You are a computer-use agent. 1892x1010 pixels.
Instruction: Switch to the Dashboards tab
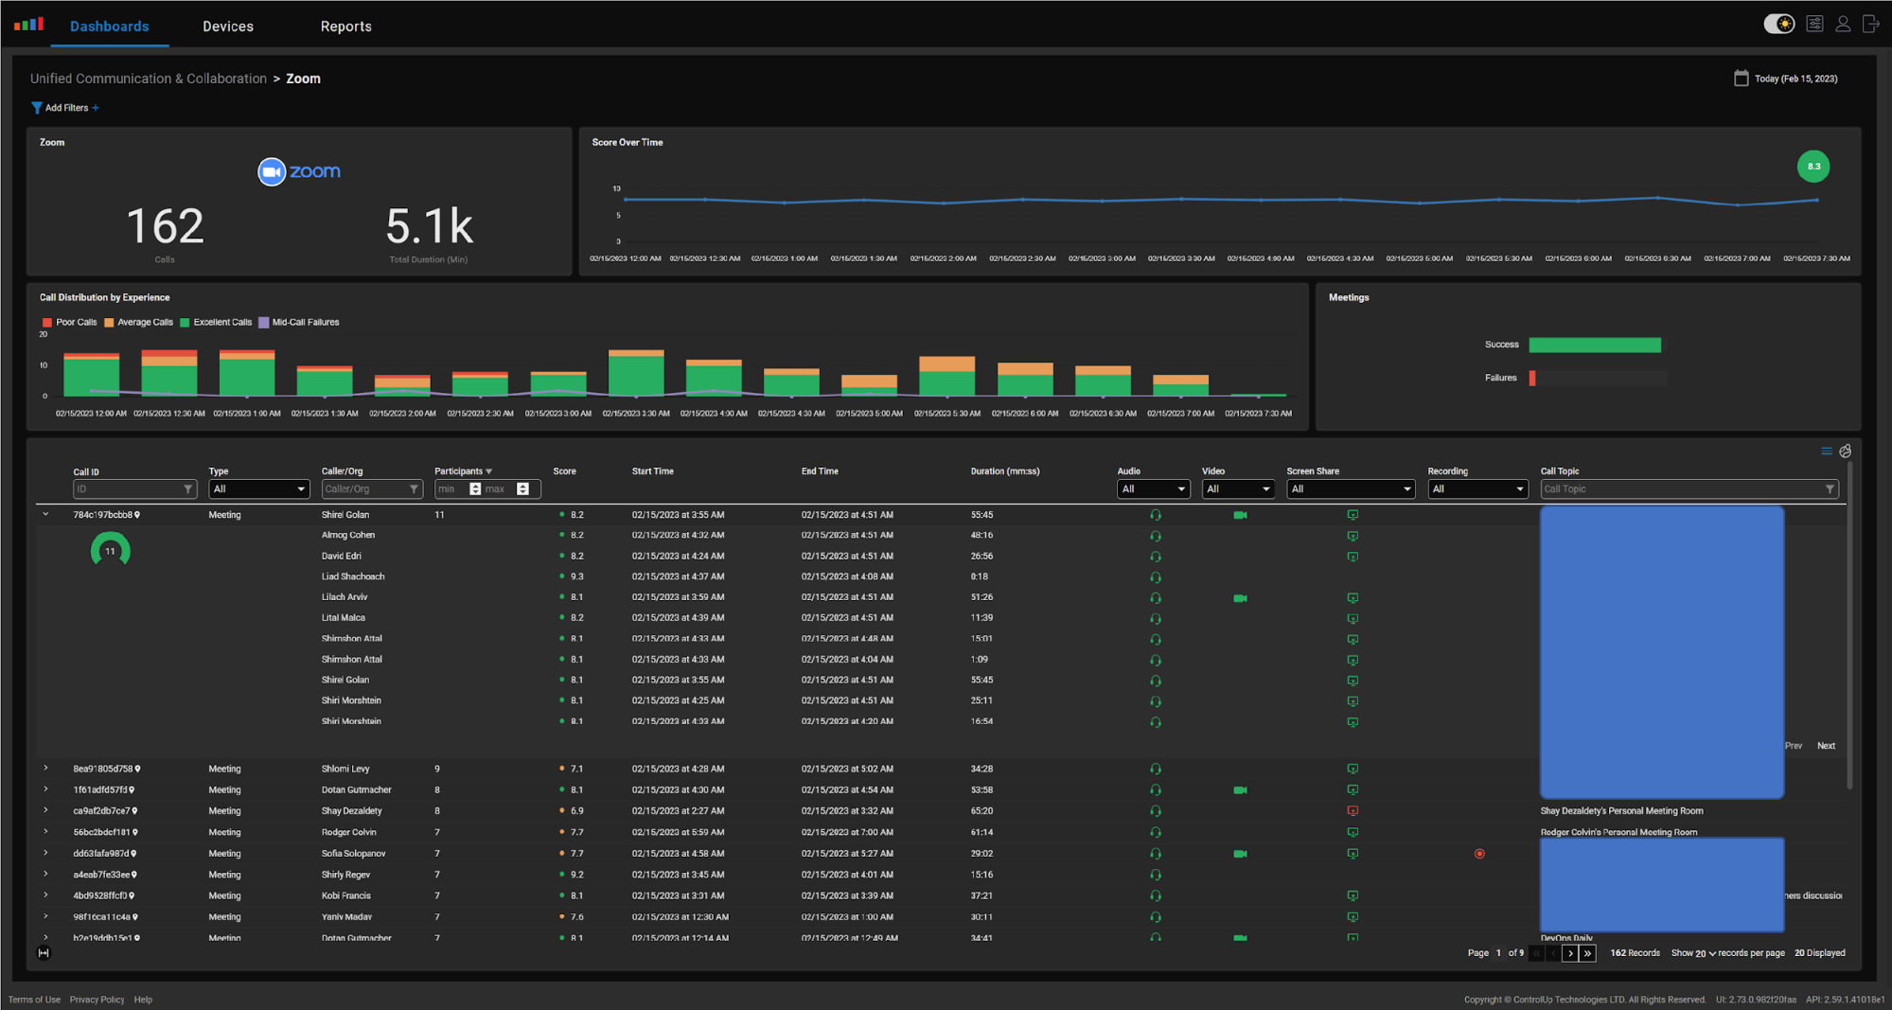[x=109, y=26]
